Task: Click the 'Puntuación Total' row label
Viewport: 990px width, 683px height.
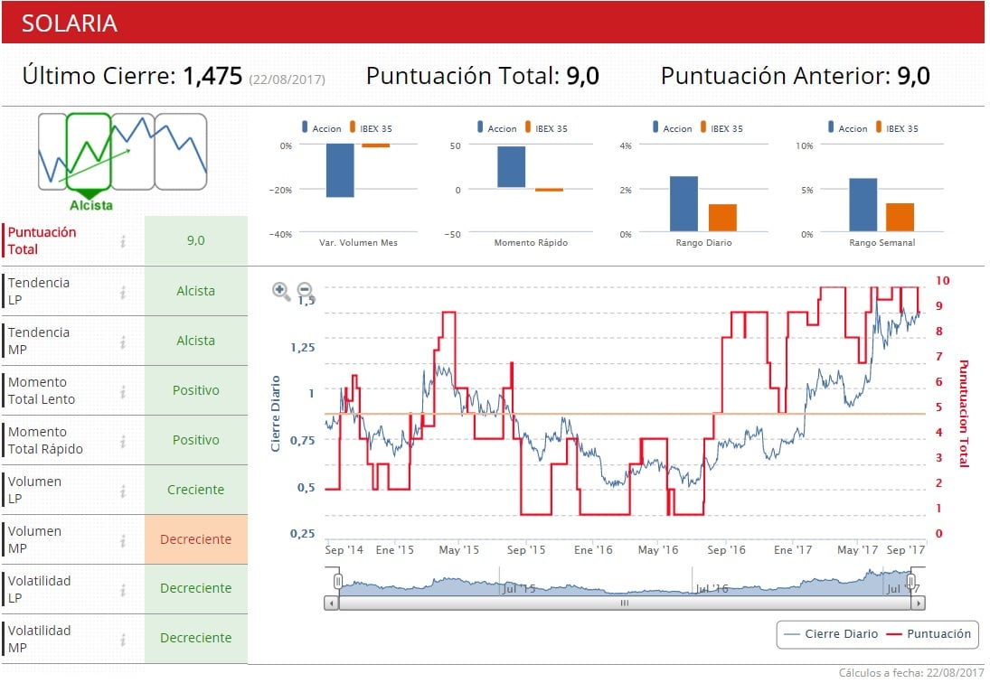Action: [x=42, y=240]
